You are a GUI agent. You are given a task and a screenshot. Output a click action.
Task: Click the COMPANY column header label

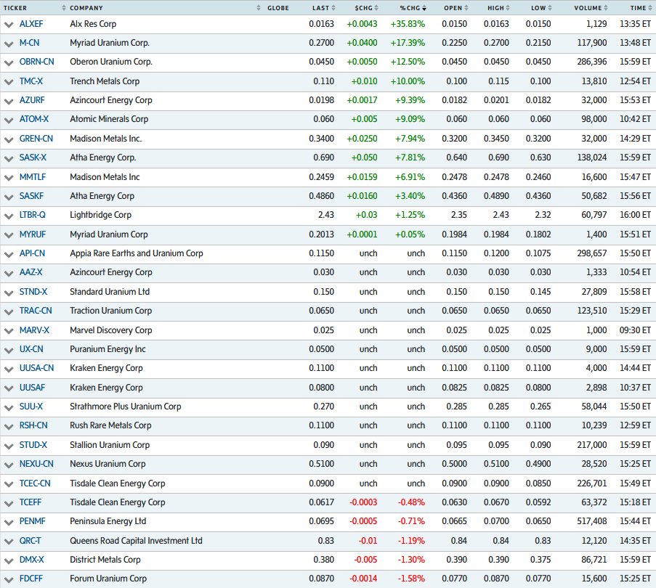tap(86, 8)
